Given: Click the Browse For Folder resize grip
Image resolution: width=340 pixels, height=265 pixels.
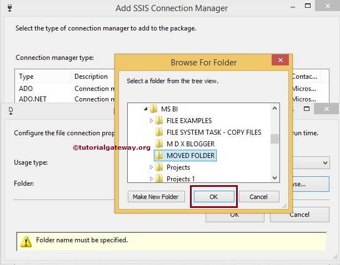Looking at the screenshot, I should pos(284,206).
